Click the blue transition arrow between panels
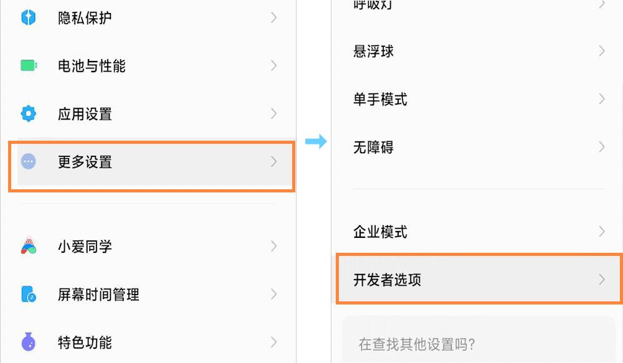This screenshot has width=623, height=363. 316,142
